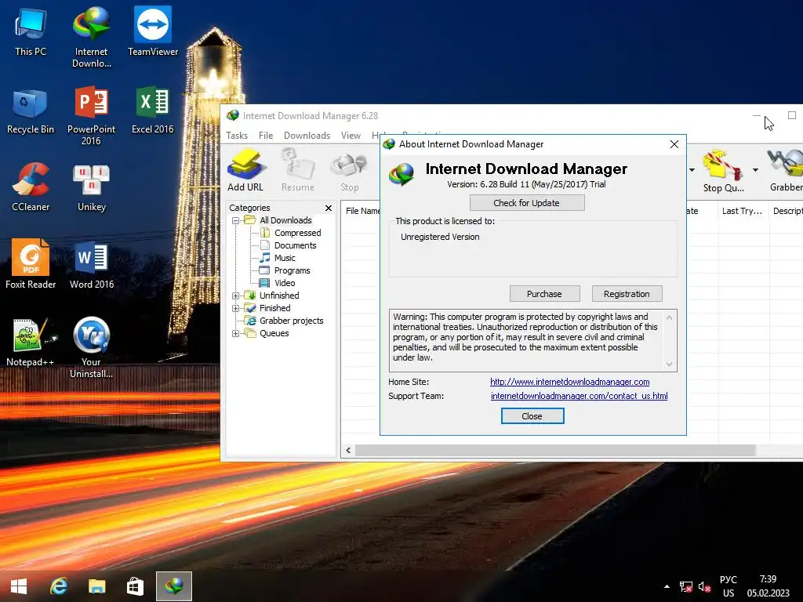Collapse the All Downloads tree node
The width and height of the screenshot is (803, 602).
[x=235, y=220]
